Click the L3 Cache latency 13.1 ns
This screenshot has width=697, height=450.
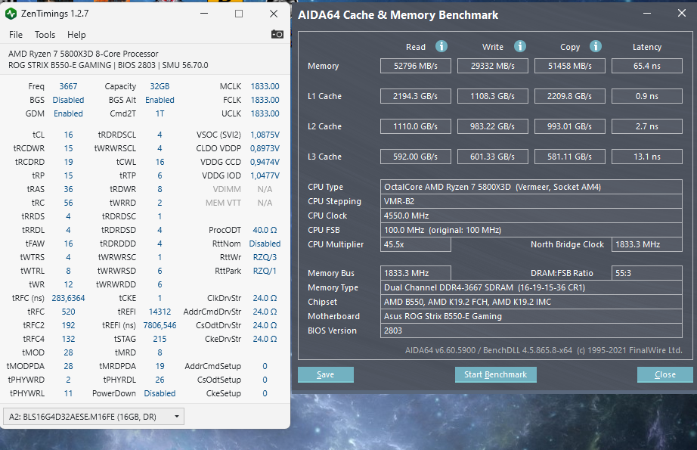point(647,157)
